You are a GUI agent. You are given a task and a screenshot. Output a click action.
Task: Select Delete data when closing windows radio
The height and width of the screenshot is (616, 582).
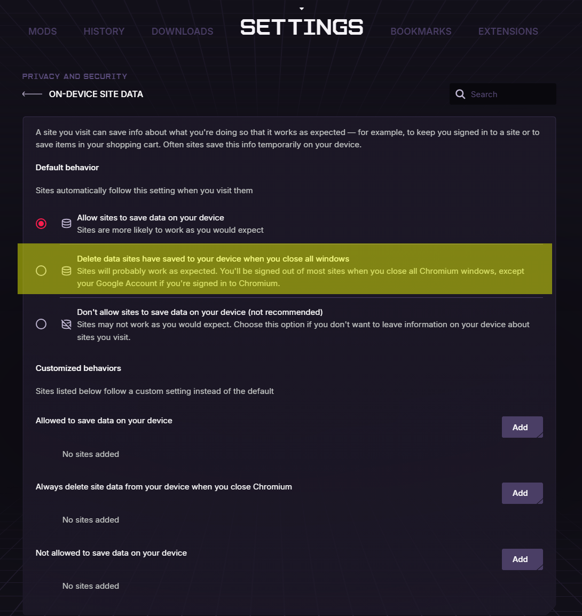coord(41,271)
